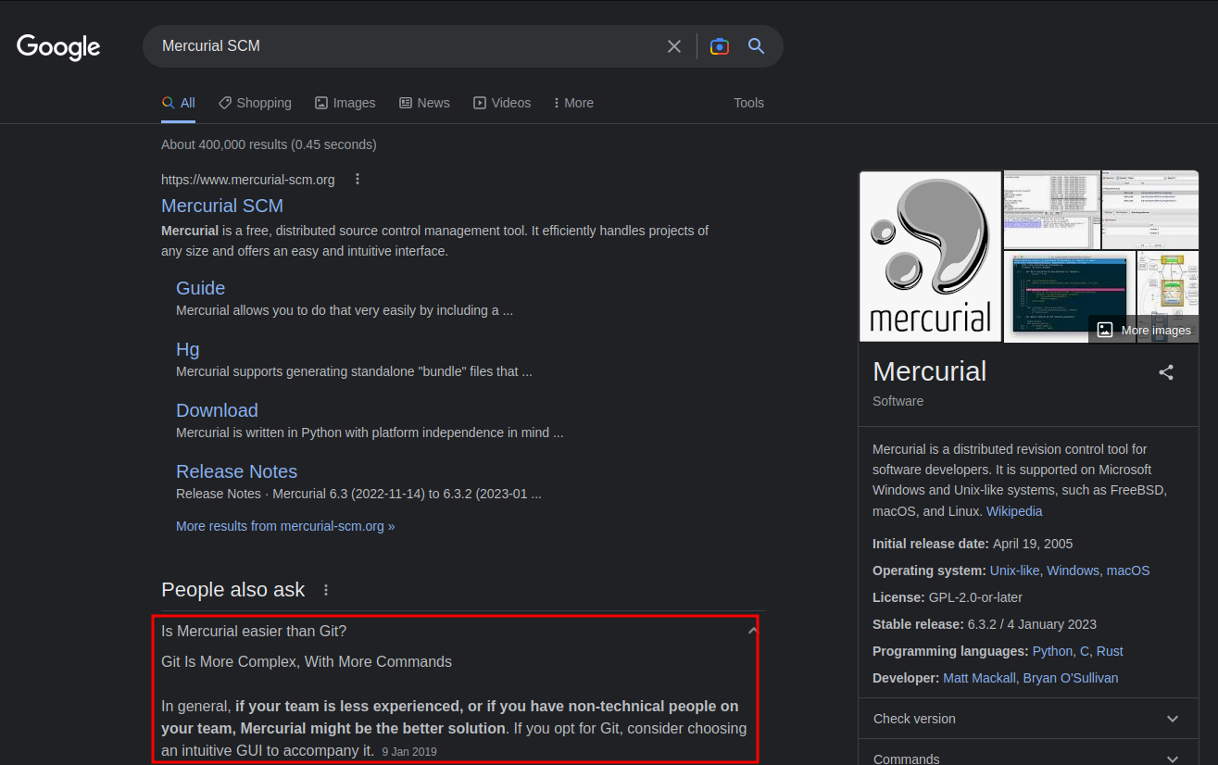
Task: Open the large Mercurial logo image
Action: (x=931, y=257)
